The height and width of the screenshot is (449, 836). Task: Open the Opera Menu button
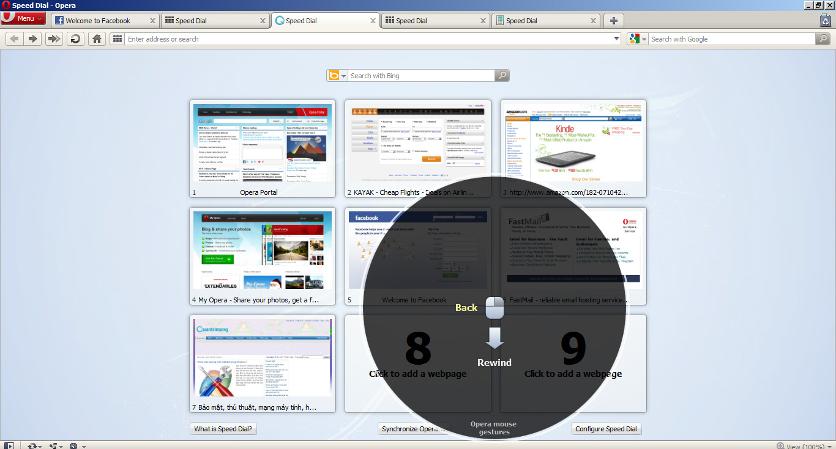(x=23, y=18)
